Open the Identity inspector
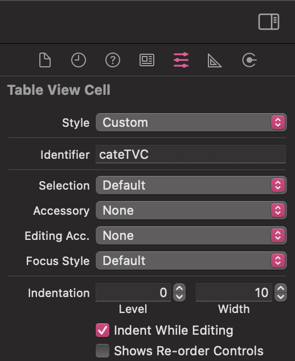This screenshot has height=361, width=295. click(x=147, y=60)
